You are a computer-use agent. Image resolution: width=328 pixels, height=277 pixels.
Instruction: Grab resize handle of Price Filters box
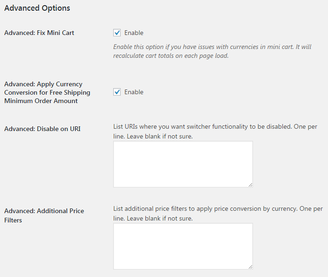[250, 267]
